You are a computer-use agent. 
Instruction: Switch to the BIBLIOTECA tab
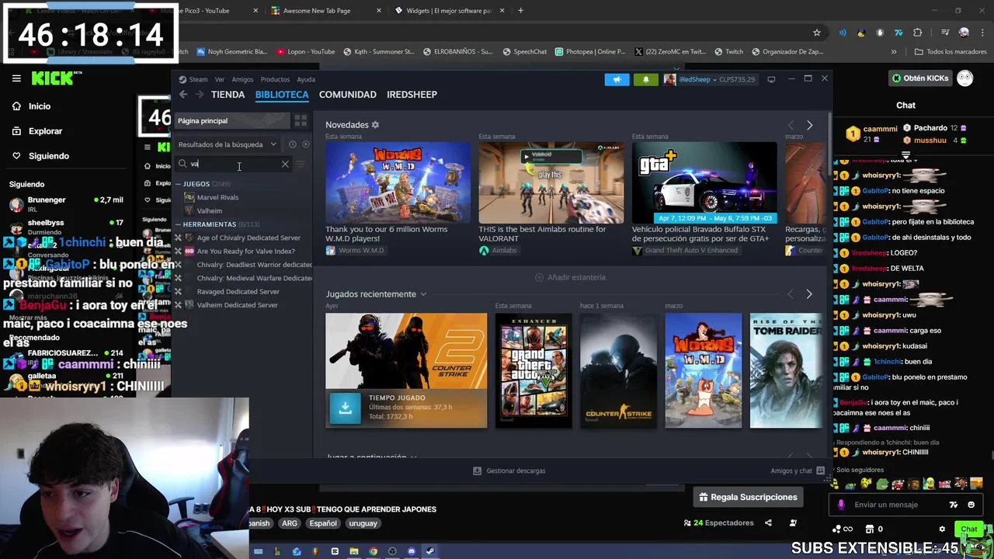(282, 95)
